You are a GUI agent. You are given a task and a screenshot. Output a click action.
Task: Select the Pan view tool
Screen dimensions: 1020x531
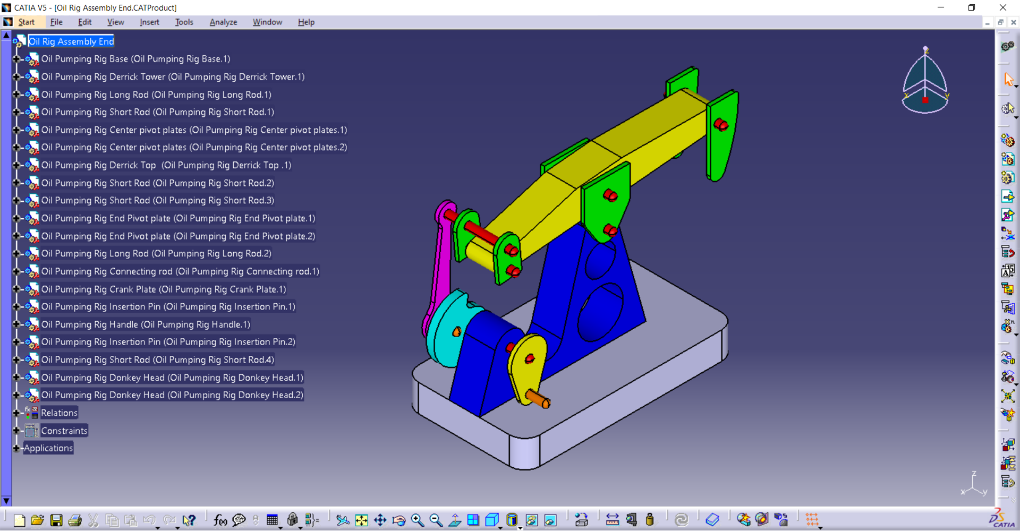[380, 520]
